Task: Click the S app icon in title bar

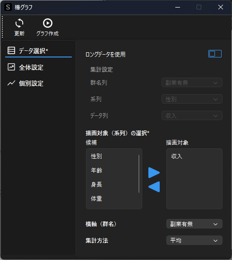Action: tap(8, 7)
